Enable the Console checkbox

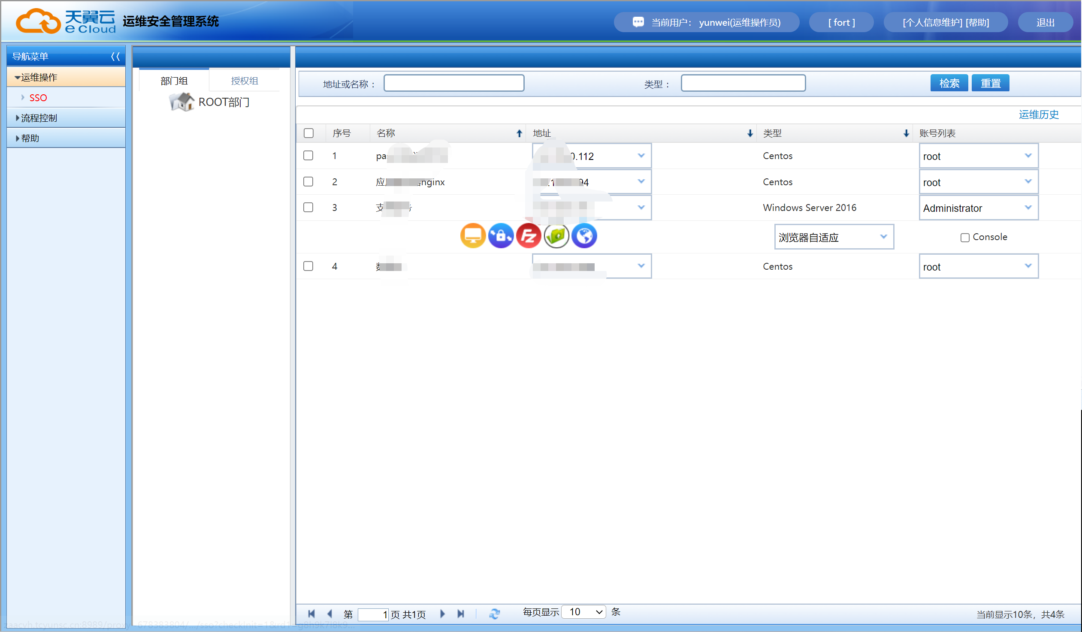(x=965, y=238)
